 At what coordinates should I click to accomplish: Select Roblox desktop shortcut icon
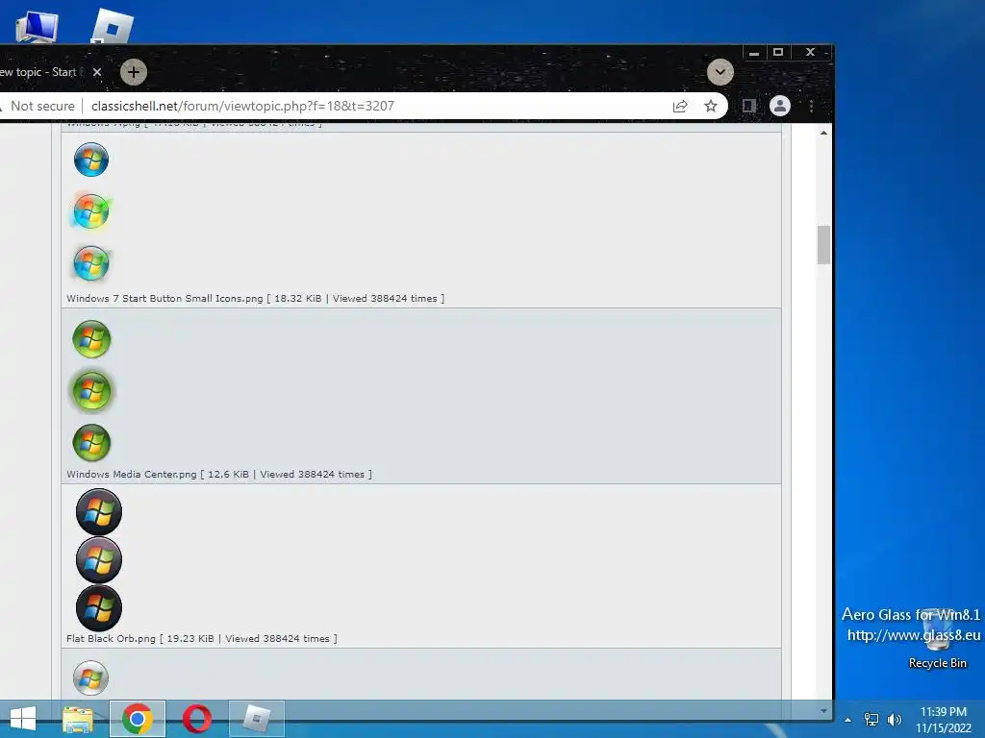114,26
